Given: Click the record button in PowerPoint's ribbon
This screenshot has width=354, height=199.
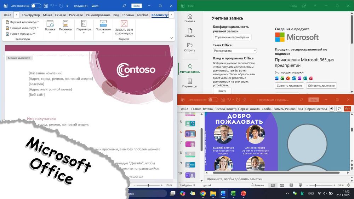Looking at the screenshot, I should click(332, 109).
